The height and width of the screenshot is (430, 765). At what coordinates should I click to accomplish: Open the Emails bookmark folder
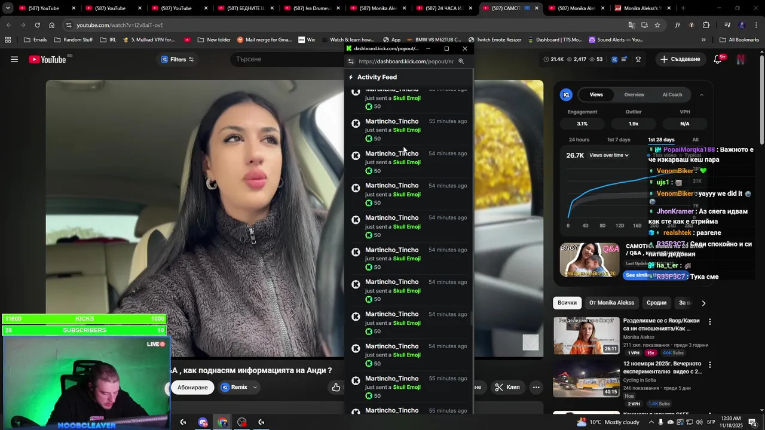coord(35,40)
